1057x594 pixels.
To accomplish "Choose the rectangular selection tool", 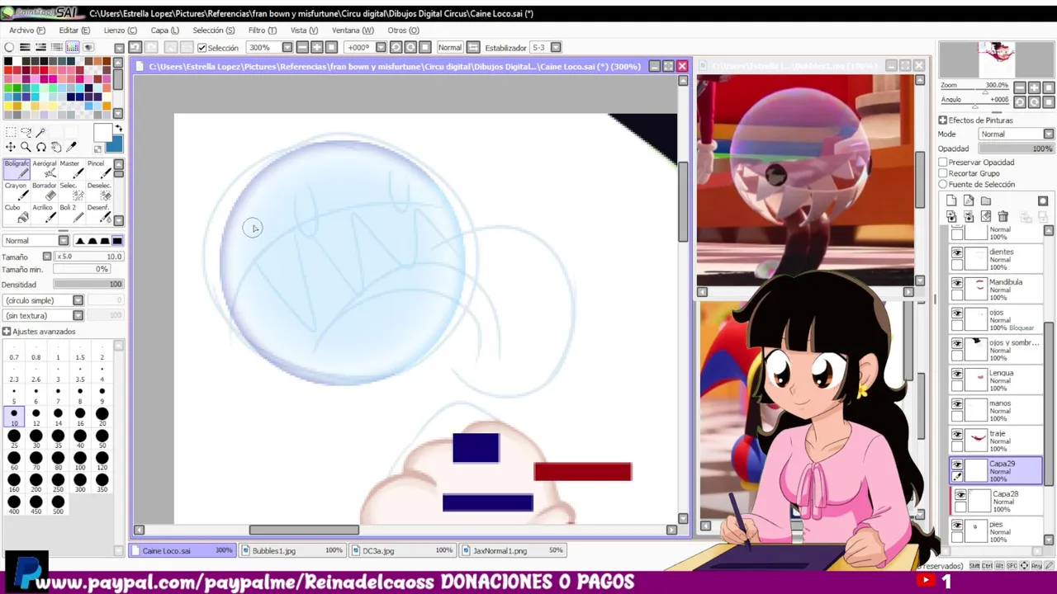I will [x=10, y=133].
